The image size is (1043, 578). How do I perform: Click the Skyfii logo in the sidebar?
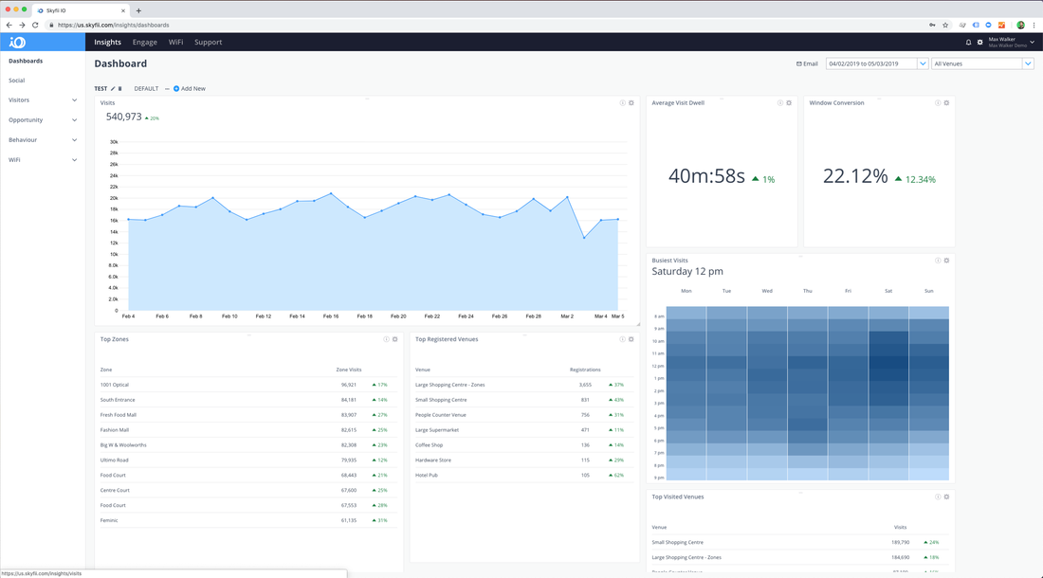click(15, 42)
